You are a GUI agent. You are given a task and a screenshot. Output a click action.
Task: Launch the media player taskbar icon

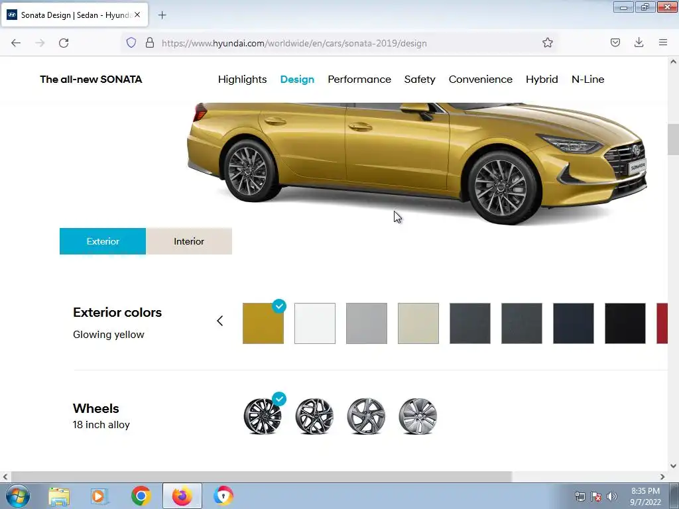click(x=99, y=496)
